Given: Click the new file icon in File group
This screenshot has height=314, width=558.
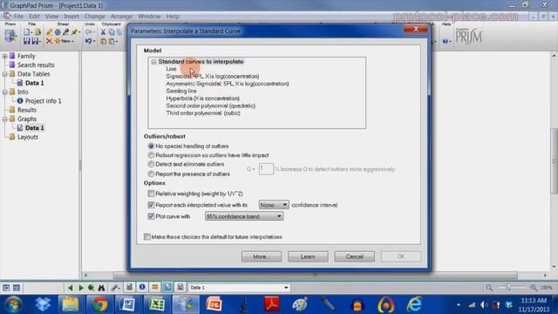Looking at the screenshot, I should tap(27, 32).
